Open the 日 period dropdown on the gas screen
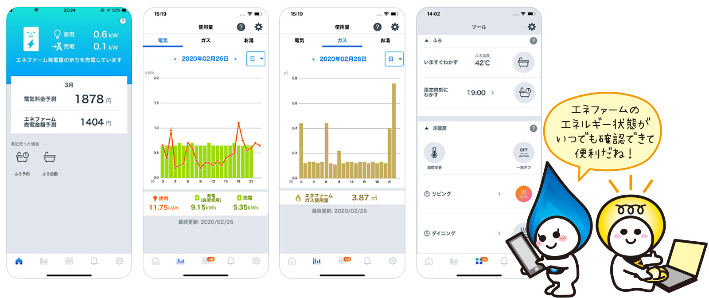The height and width of the screenshot is (298, 709). coord(394,59)
